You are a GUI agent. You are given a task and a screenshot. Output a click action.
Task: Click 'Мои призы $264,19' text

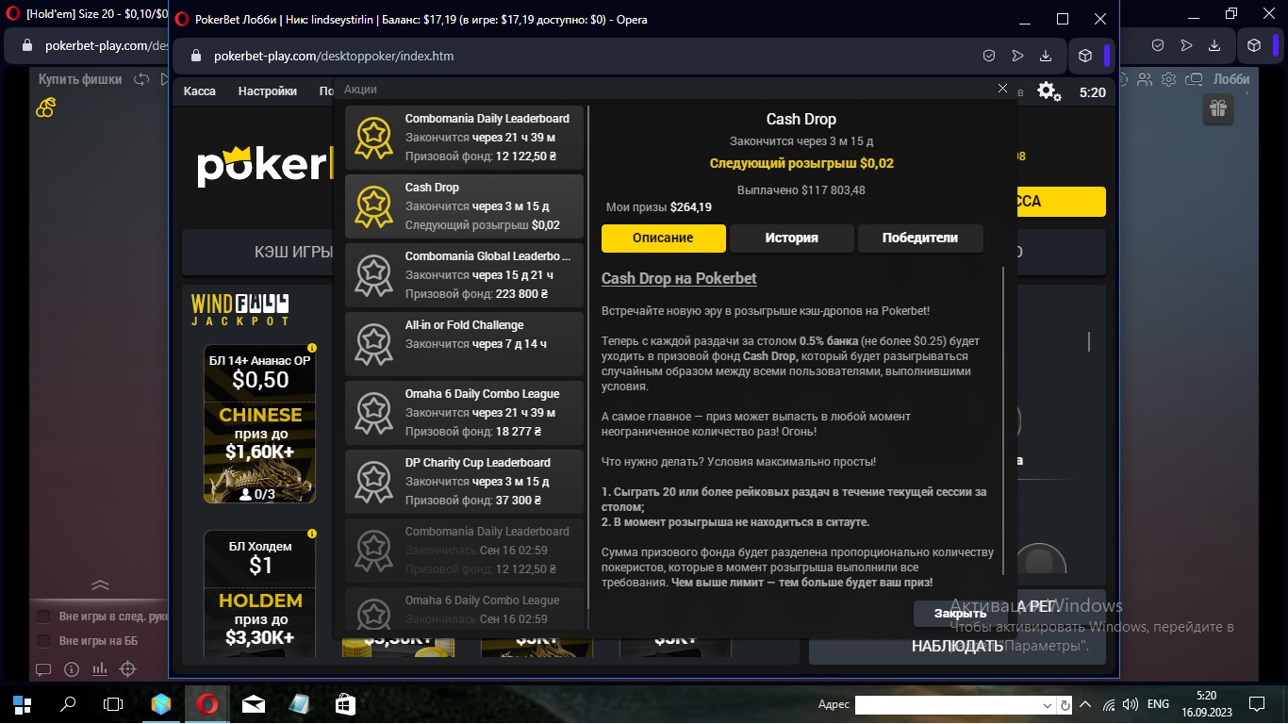659,207
